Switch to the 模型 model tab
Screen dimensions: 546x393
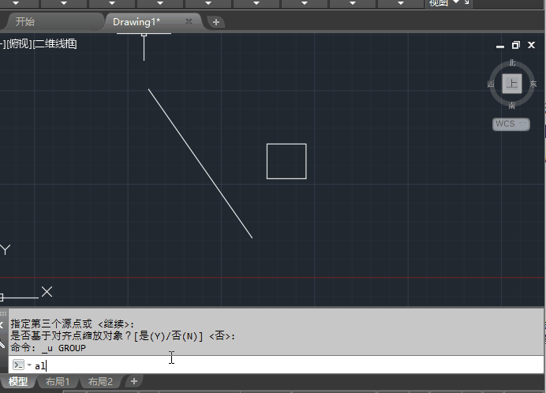click(18, 382)
